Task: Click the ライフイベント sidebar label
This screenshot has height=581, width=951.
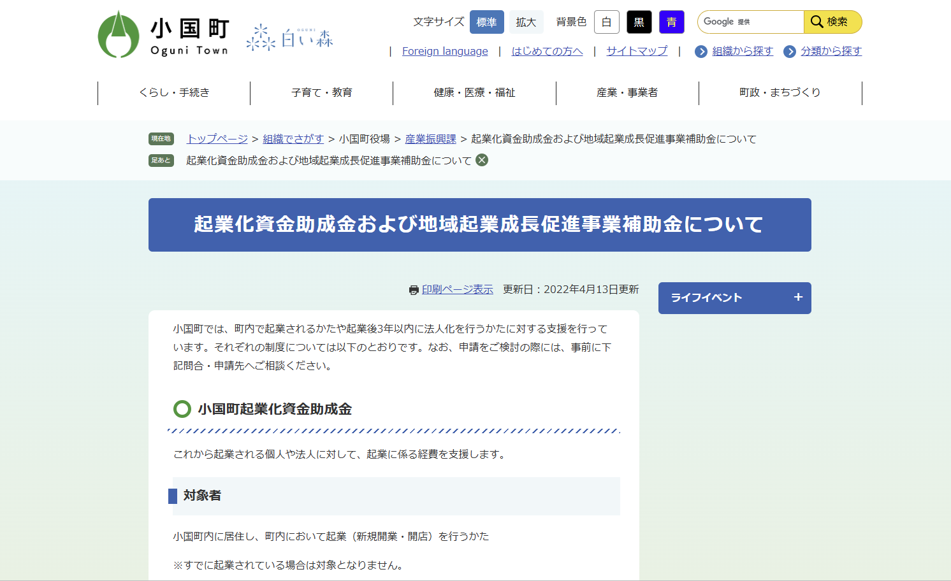Action: (x=706, y=298)
